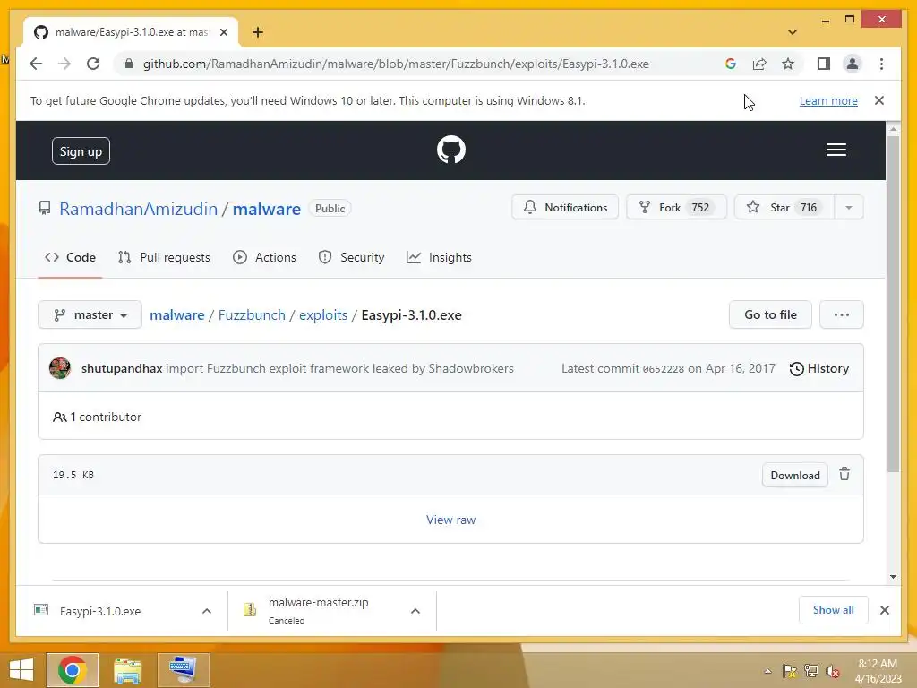Open Chrome's three-dot menu
This screenshot has width=917, height=688.
pyautogui.click(x=881, y=64)
